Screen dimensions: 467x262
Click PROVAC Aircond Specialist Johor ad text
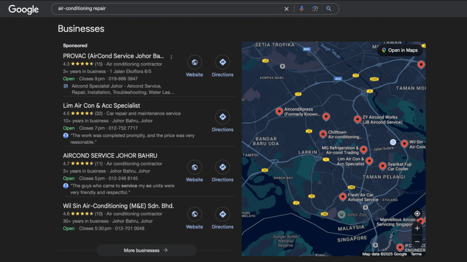(x=123, y=89)
